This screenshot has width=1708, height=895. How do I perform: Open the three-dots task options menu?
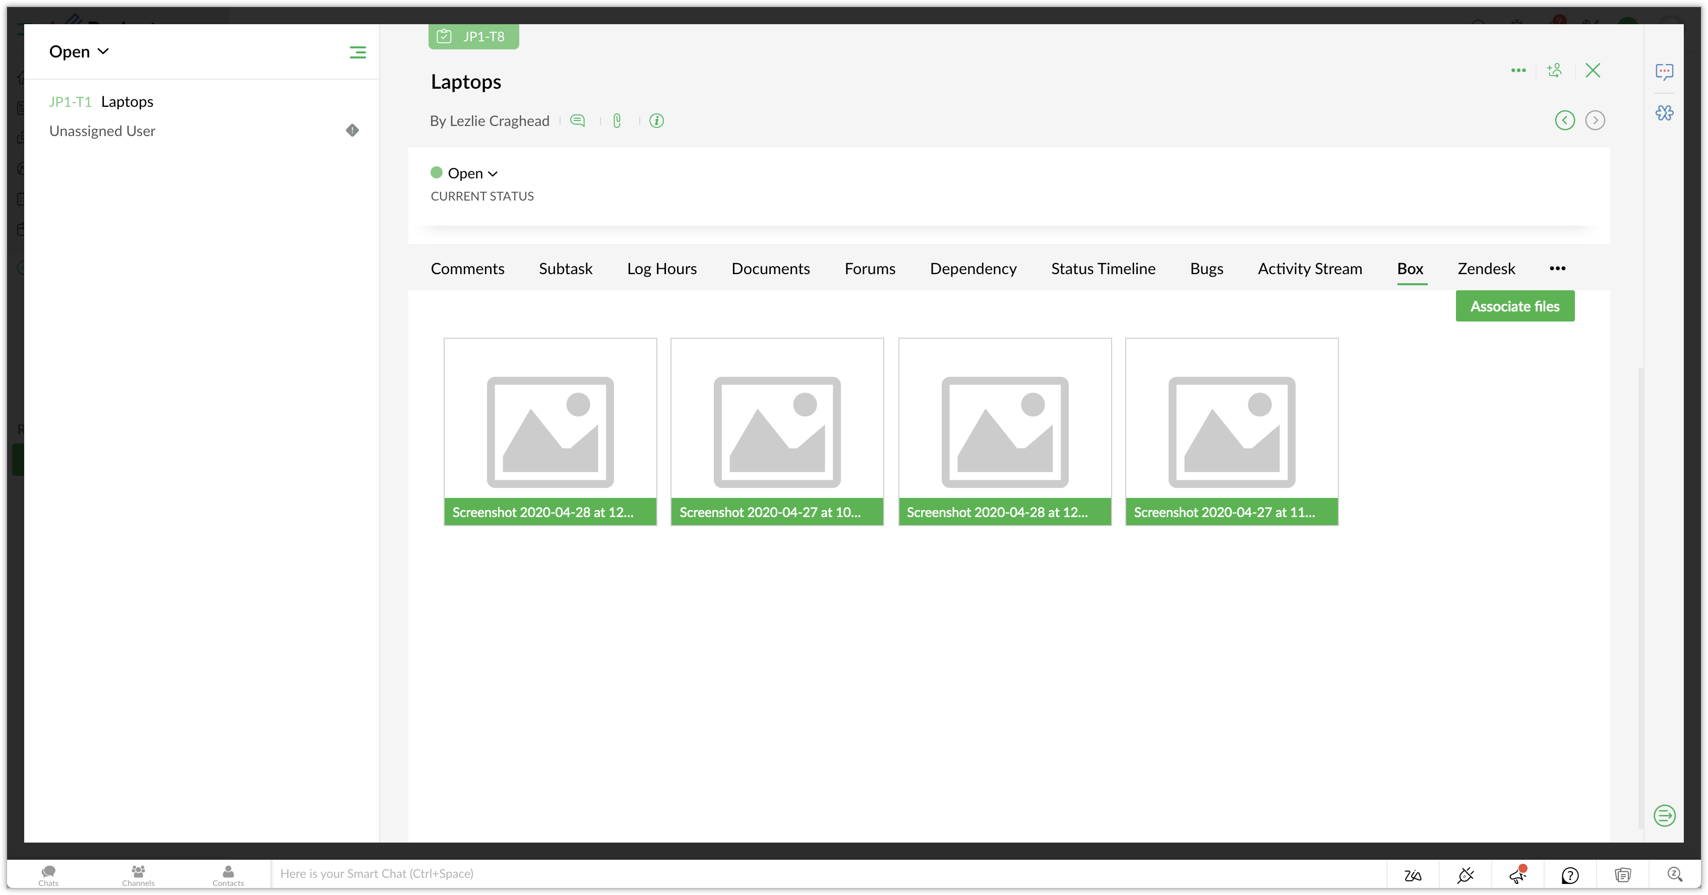pyautogui.click(x=1518, y=70)
